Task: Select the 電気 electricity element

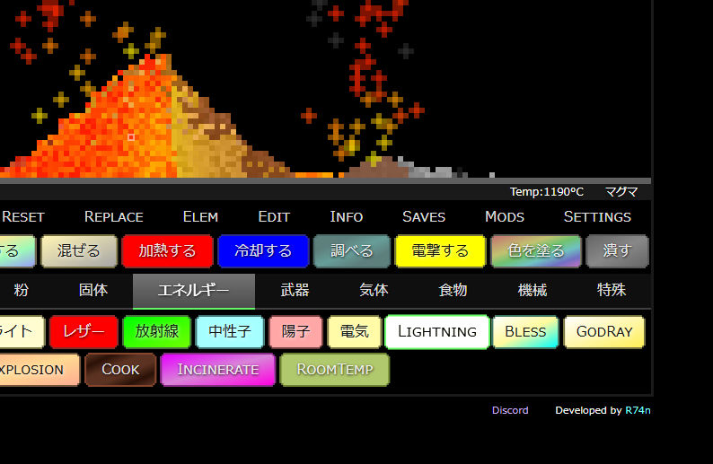Action: 354,331
